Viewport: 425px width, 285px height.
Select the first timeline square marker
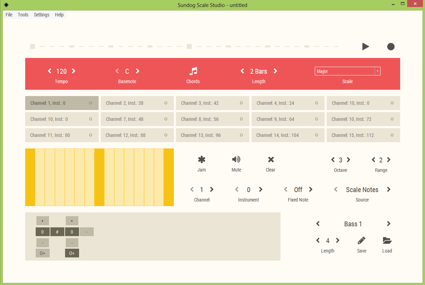click(32, 46)
